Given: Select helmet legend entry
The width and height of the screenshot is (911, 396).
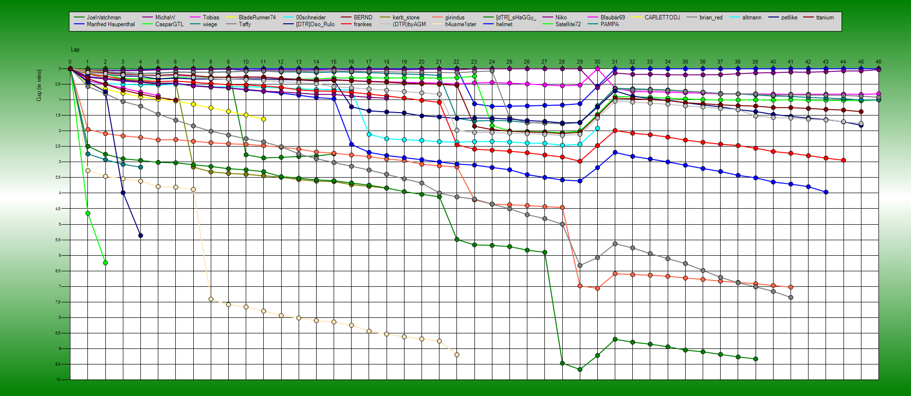Looking at the screenshot, I should tap(505, 24).
